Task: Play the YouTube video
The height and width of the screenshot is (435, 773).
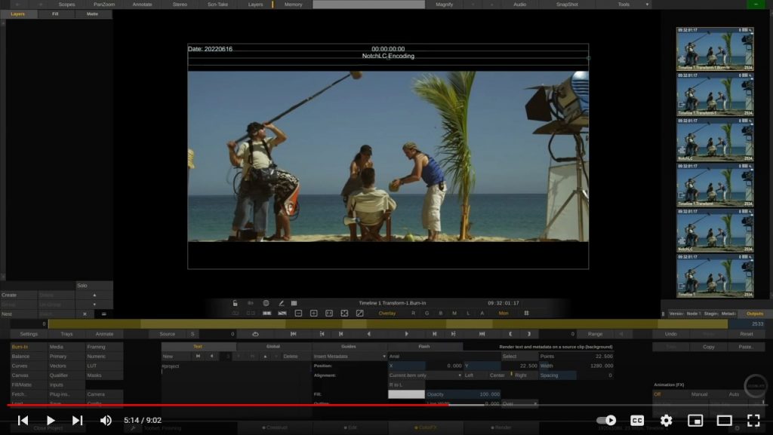Action: pyautogui.click(x=51, y=420)
